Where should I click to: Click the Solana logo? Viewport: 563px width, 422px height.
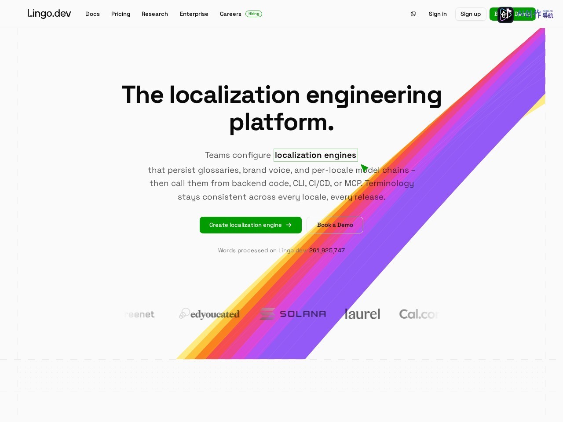pyautogui.click(x=293, y=314)
